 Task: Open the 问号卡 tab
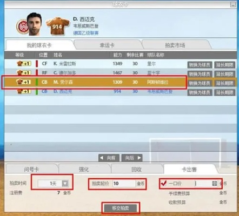(31, 169)
